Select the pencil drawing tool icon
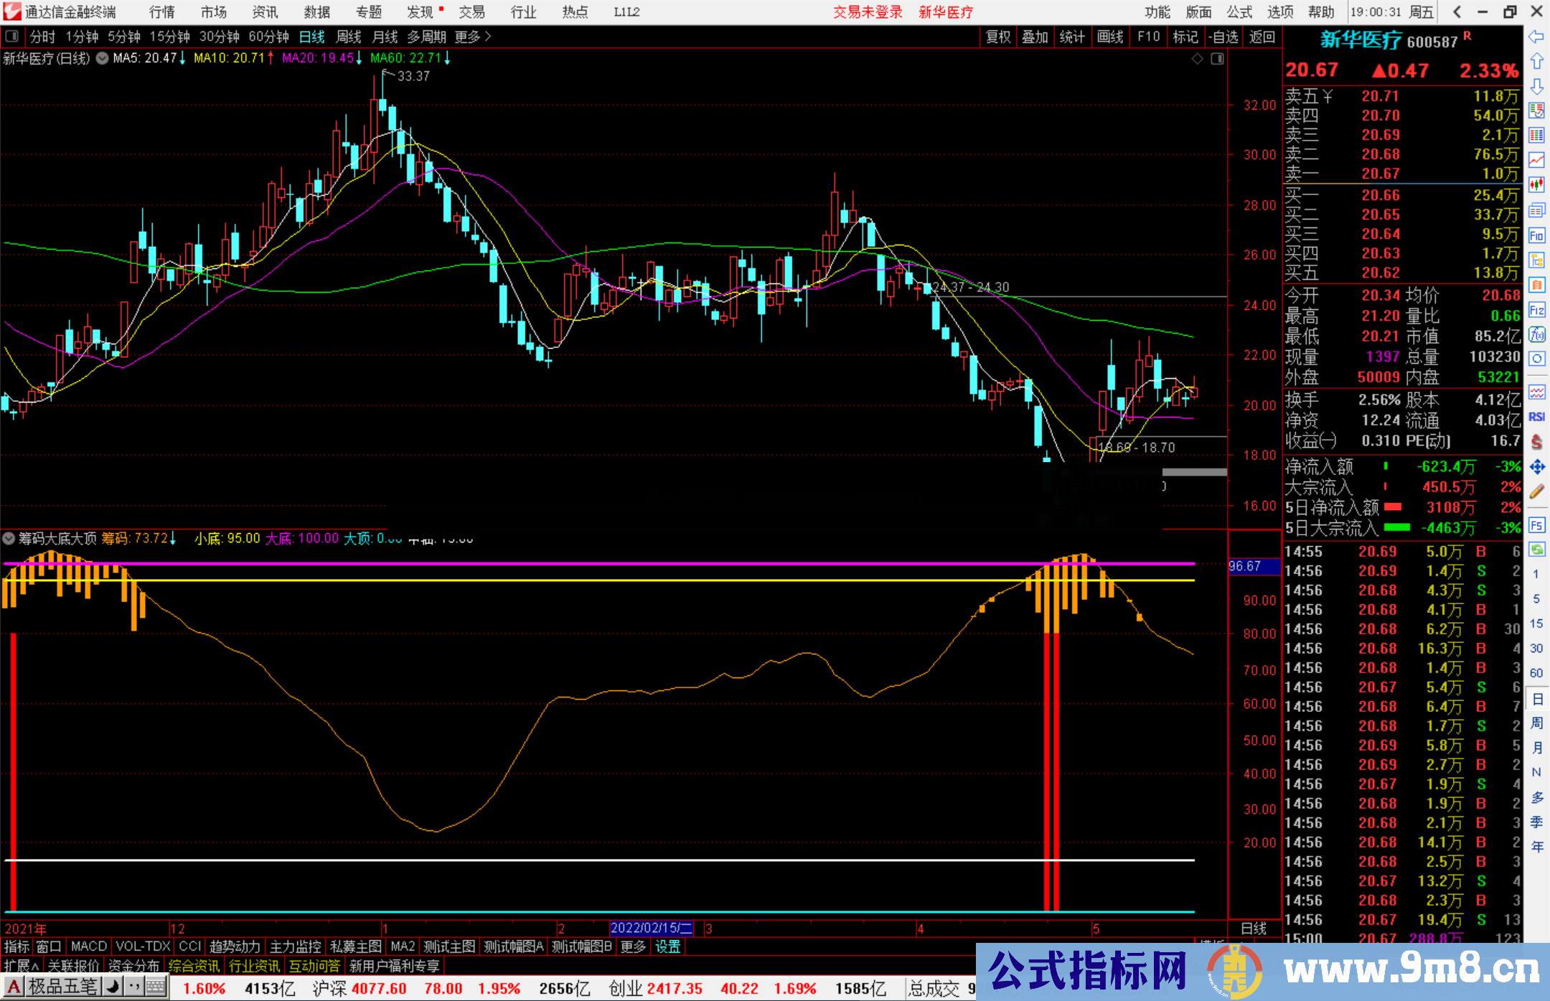 [1536, 492]
